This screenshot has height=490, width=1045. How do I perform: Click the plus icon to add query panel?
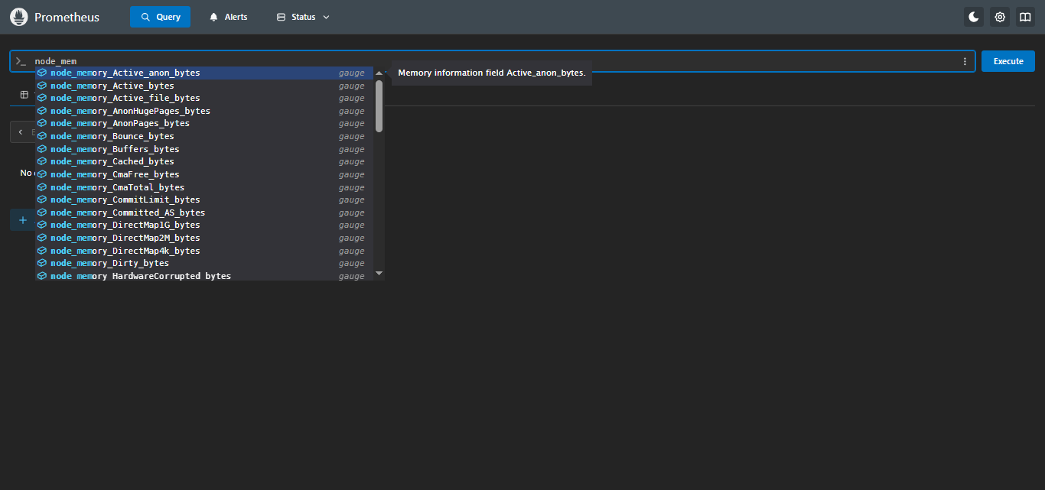click(23, 220)
